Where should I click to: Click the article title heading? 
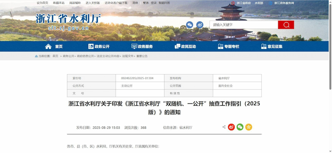(164, 108)
